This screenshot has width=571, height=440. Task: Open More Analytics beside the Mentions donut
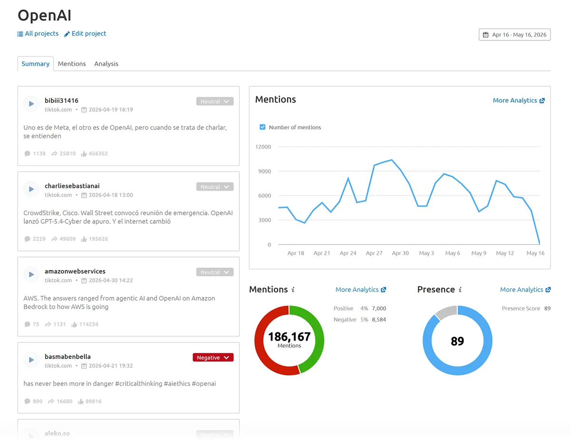pyautogui.click(x=361, y=289)
